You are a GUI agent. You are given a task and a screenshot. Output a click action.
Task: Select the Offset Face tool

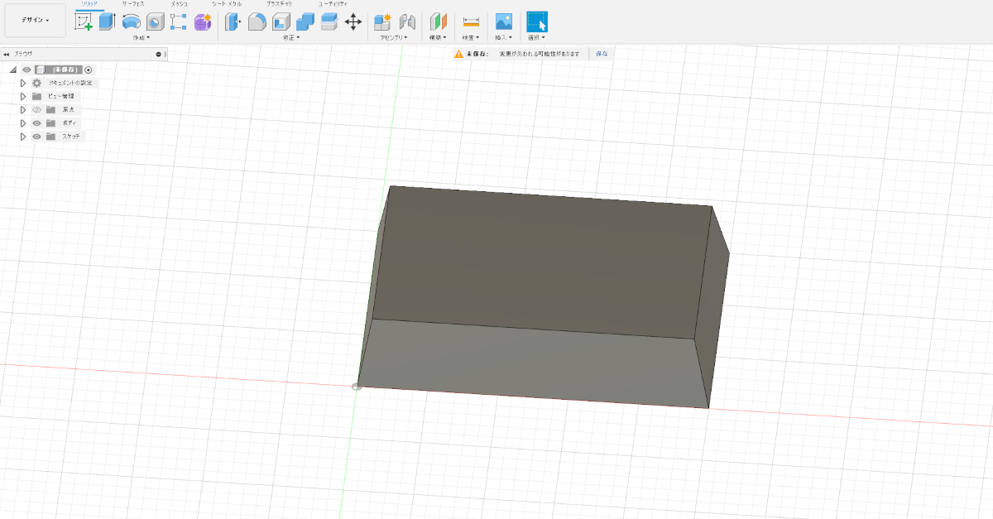(329, 22)
